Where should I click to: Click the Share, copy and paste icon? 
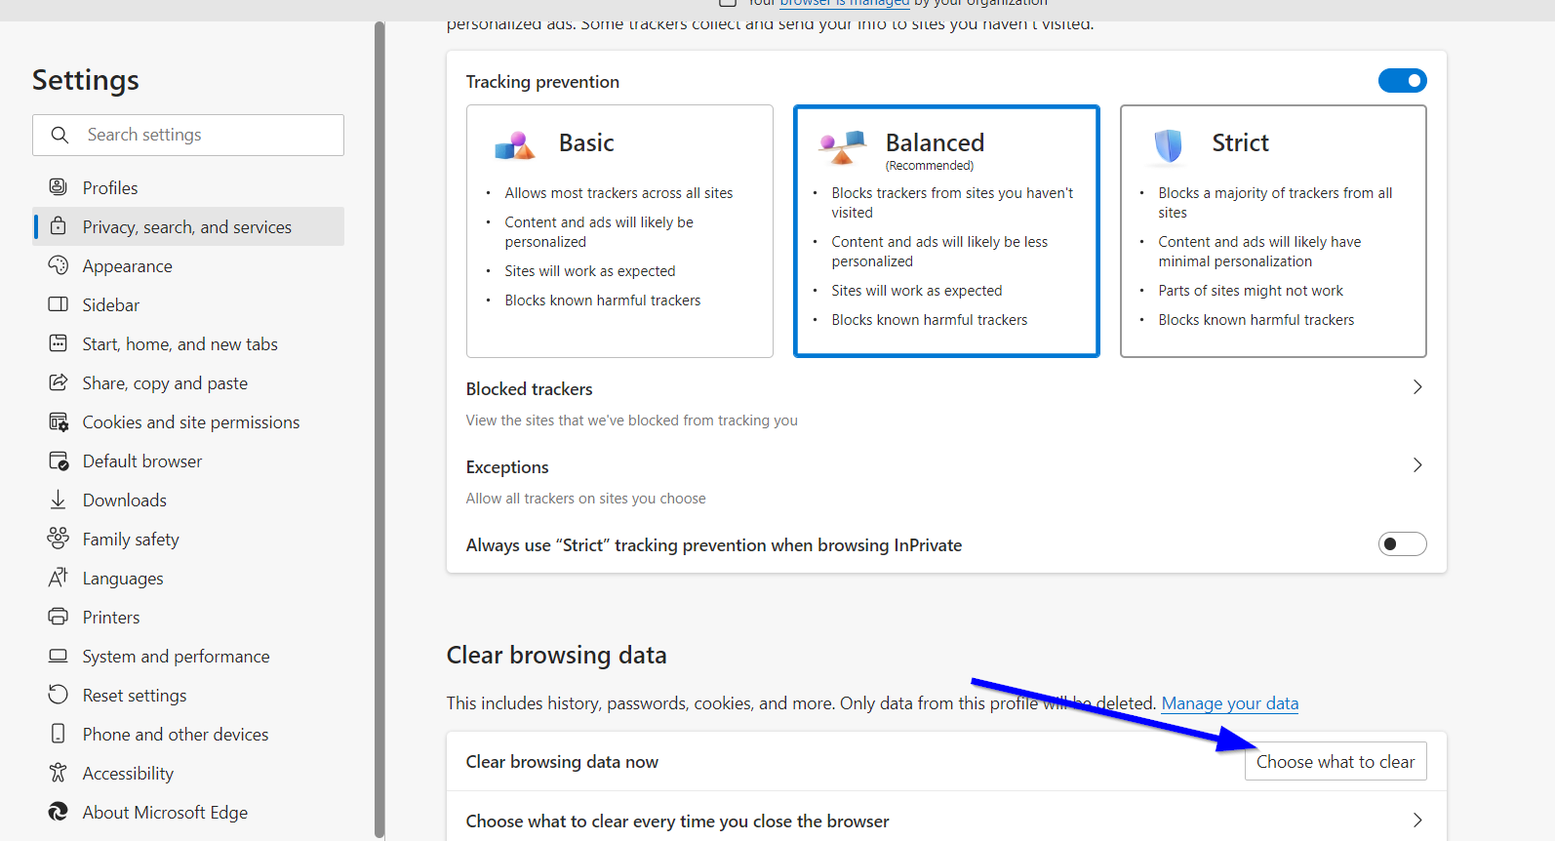pos(59,381)
